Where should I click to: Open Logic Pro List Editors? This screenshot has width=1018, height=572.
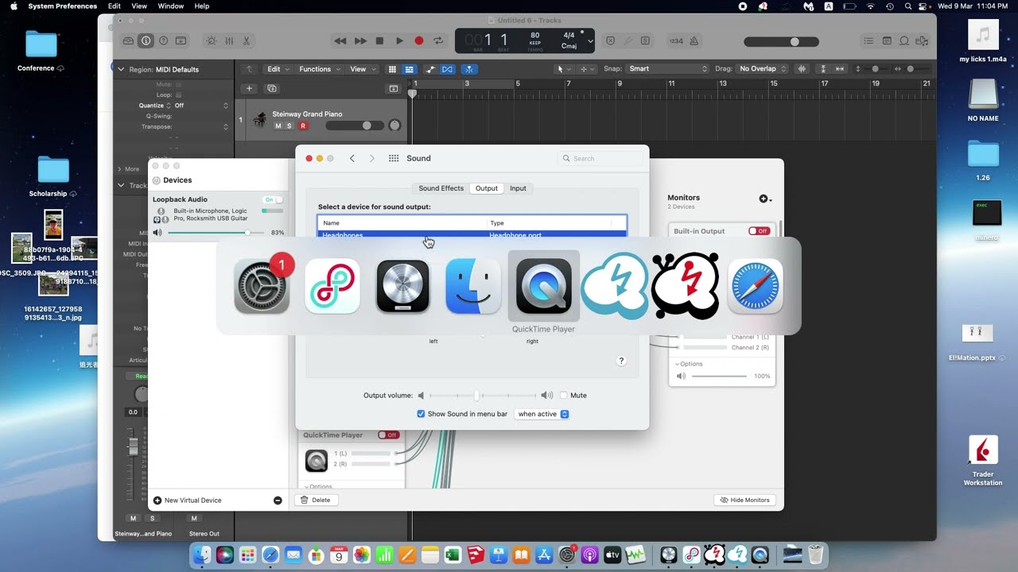tap(868, 41)
